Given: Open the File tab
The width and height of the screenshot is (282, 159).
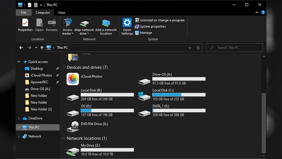Looking at the screenshot, I should (x=24, y=13).
